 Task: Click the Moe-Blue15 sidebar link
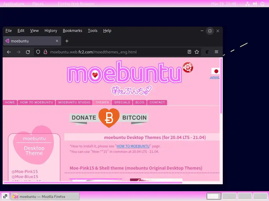[25, 177]
